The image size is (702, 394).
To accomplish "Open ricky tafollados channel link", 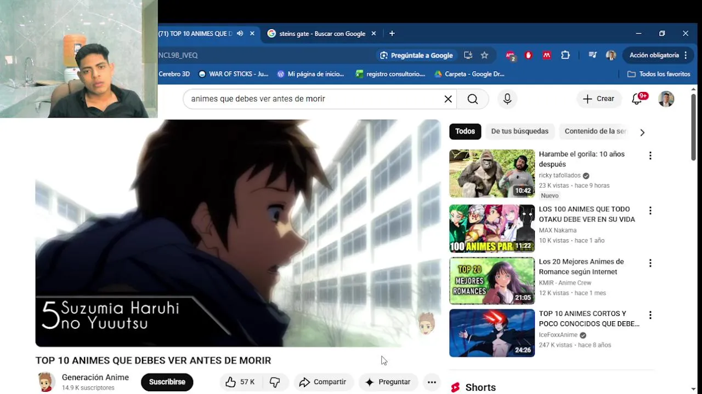I will [559, 176].
